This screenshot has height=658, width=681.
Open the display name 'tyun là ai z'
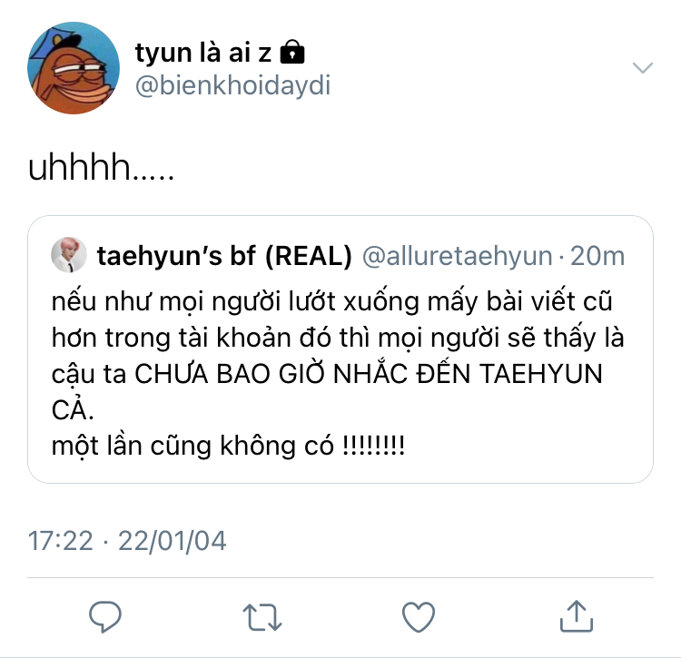pyautogui.click(x=203, y=53)
